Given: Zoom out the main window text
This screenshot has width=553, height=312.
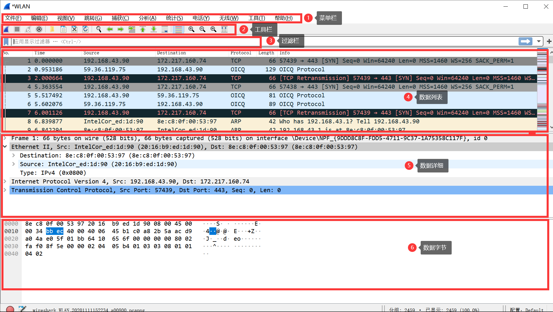Looking at the screenshot, I should point(202,29).
